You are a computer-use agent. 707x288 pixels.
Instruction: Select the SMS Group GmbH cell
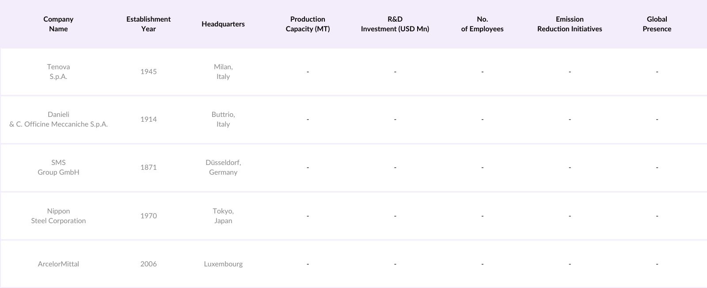pos(58,167)
